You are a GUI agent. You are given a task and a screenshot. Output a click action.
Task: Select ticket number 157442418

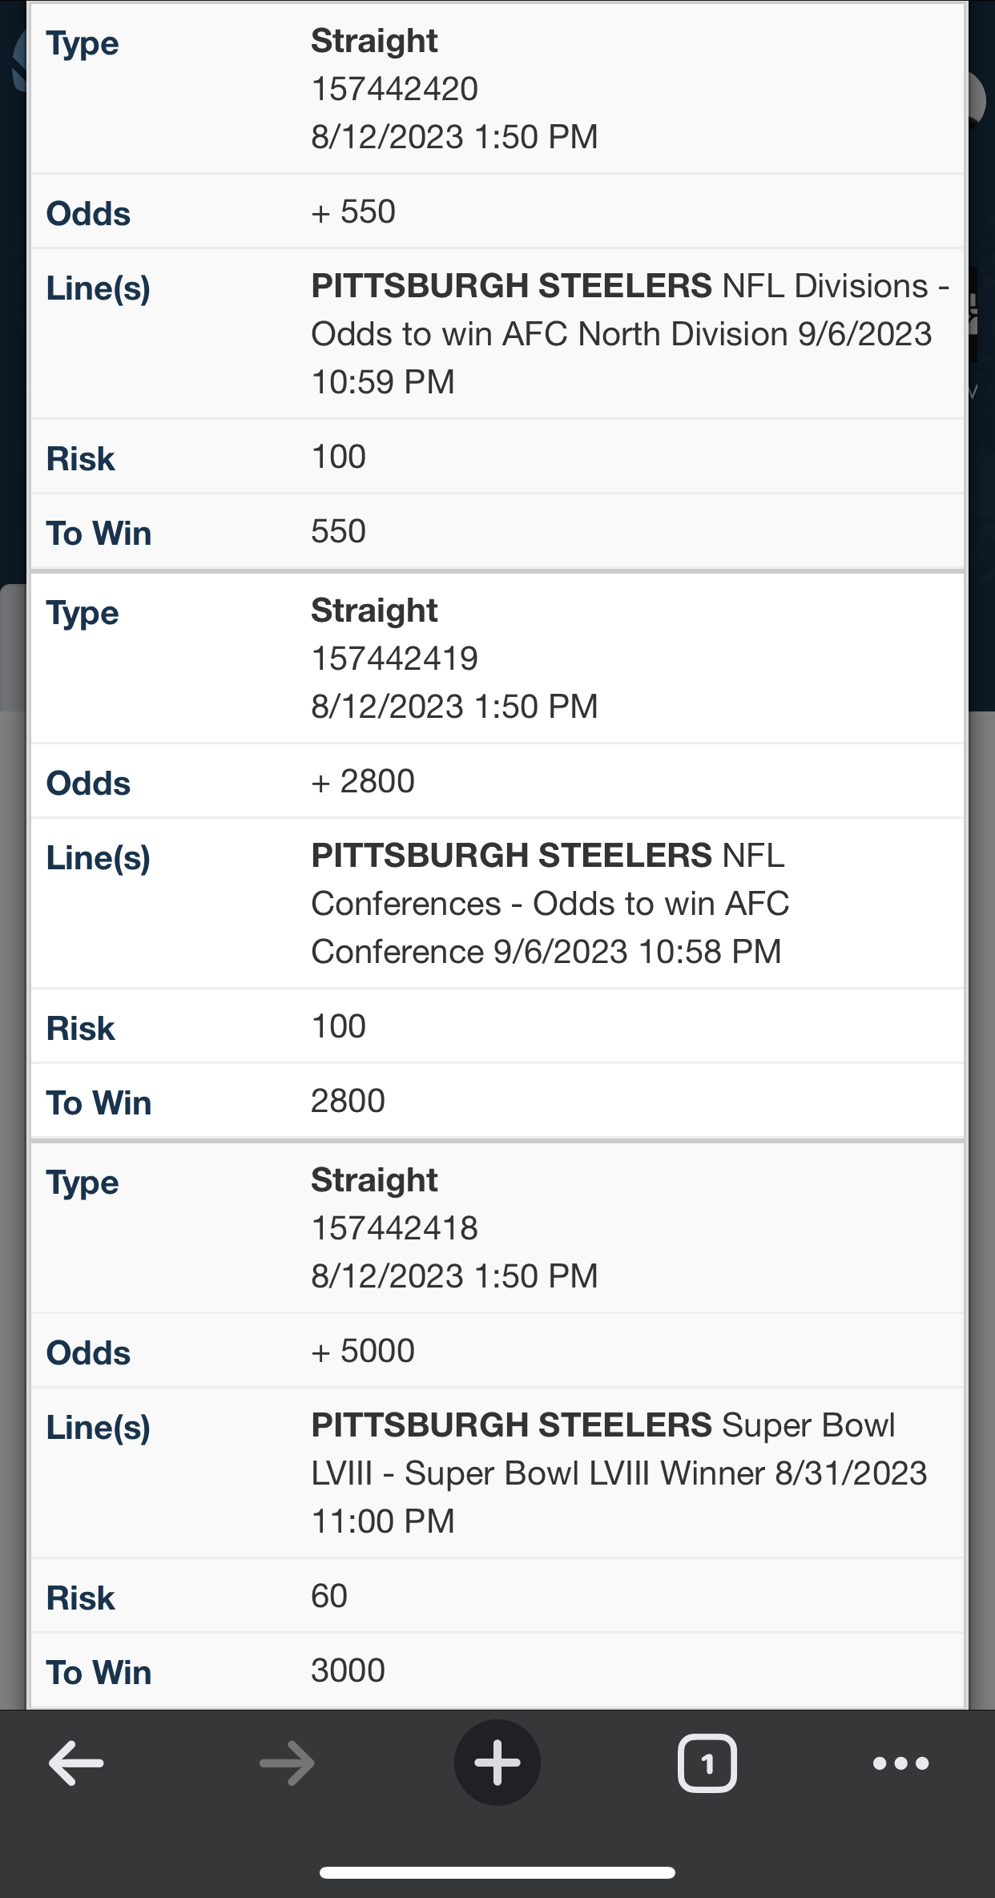394,1228
